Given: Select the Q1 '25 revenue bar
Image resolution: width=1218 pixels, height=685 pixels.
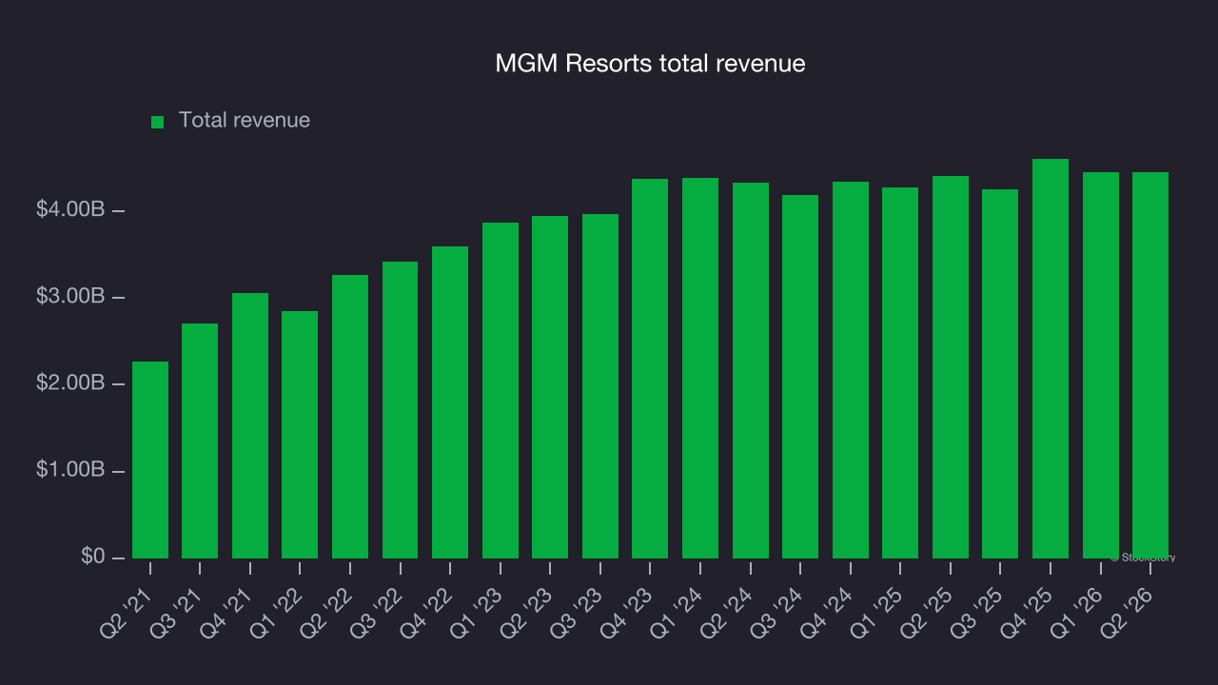Looking at the screenshot, I should (900, 373).
